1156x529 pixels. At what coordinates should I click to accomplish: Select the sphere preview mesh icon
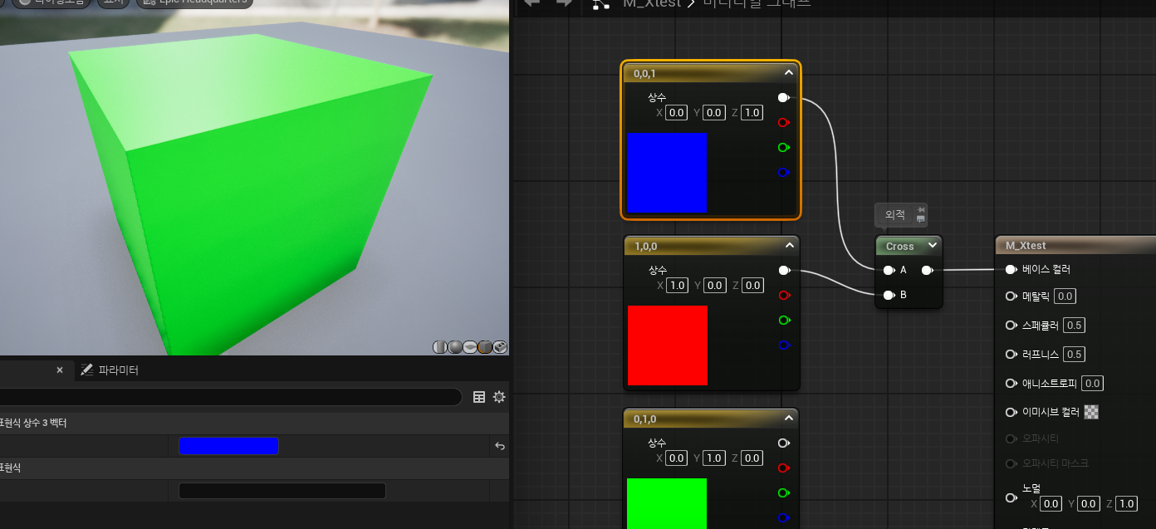455,347
